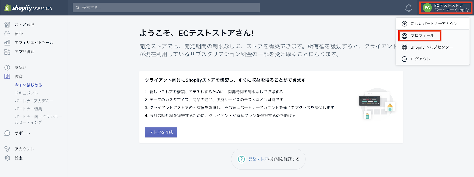The height and width of the screenshot is (177, 474).
Task: Click the 支払い dollar icon in sidebar
Action: pos(7,68)
